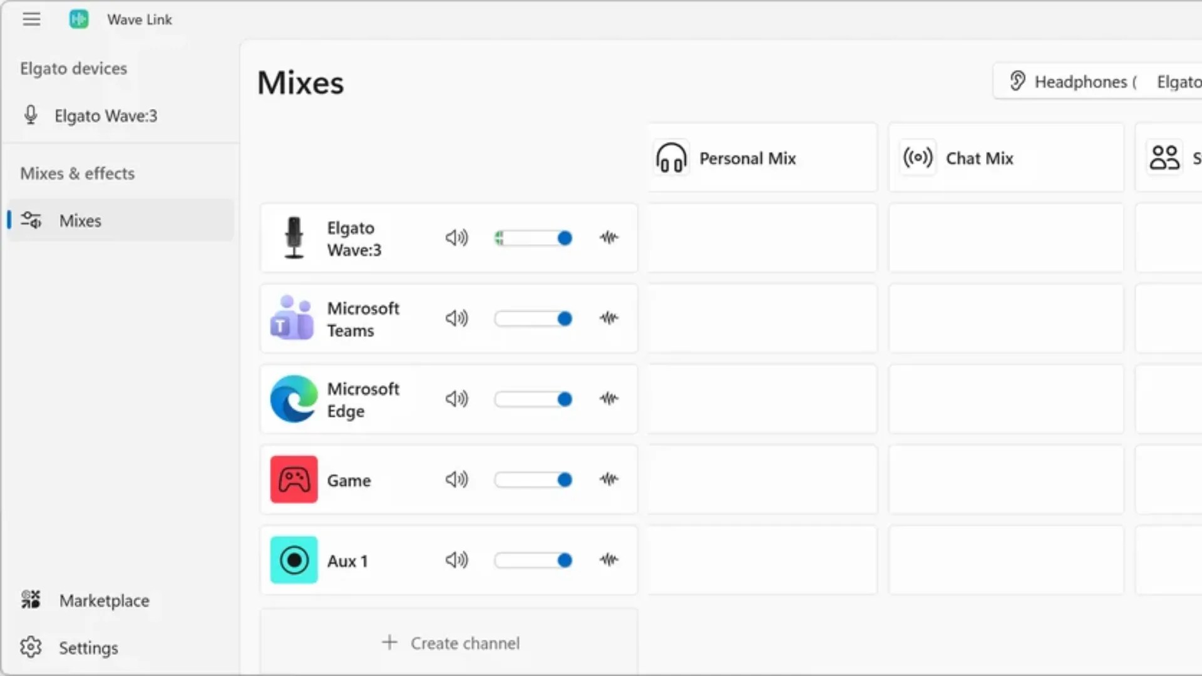Open effects waveform icon for Microsoft Teams
This screenshot has height=676, width=1202.
tap(609, 319)
